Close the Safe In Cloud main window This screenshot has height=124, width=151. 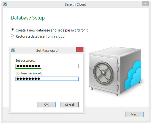point(145,3)
